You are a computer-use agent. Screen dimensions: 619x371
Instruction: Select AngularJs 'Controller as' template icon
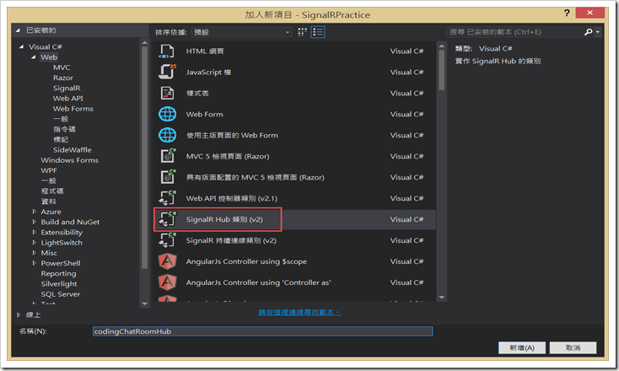167,282
